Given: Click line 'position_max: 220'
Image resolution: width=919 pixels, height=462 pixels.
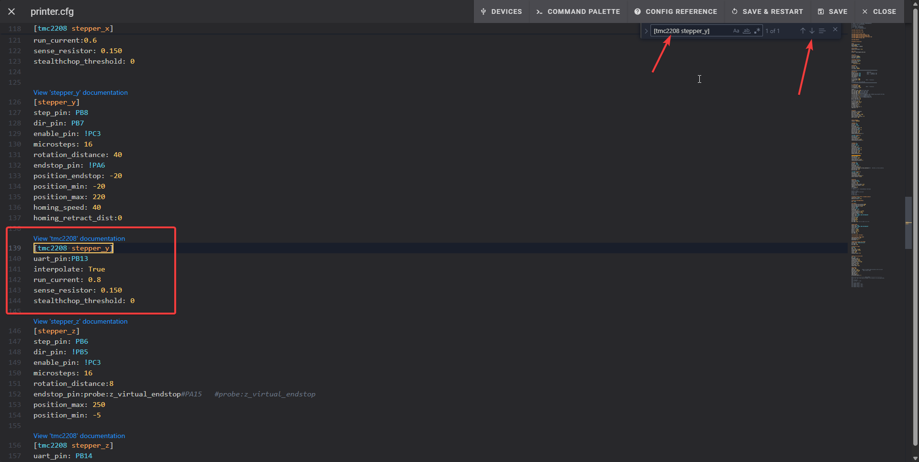Looking at the screenshot, I should click(x=69, y=197).
